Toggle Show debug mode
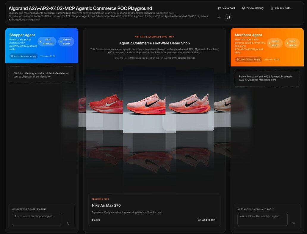This screenshot has height=234, width=307. (x=253, y=8)
